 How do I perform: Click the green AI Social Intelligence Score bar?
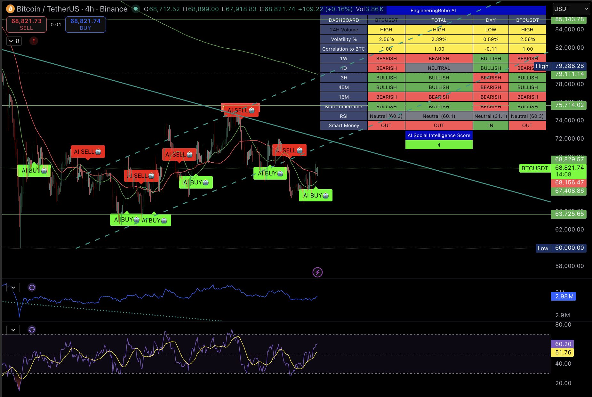tap(439, 145)
